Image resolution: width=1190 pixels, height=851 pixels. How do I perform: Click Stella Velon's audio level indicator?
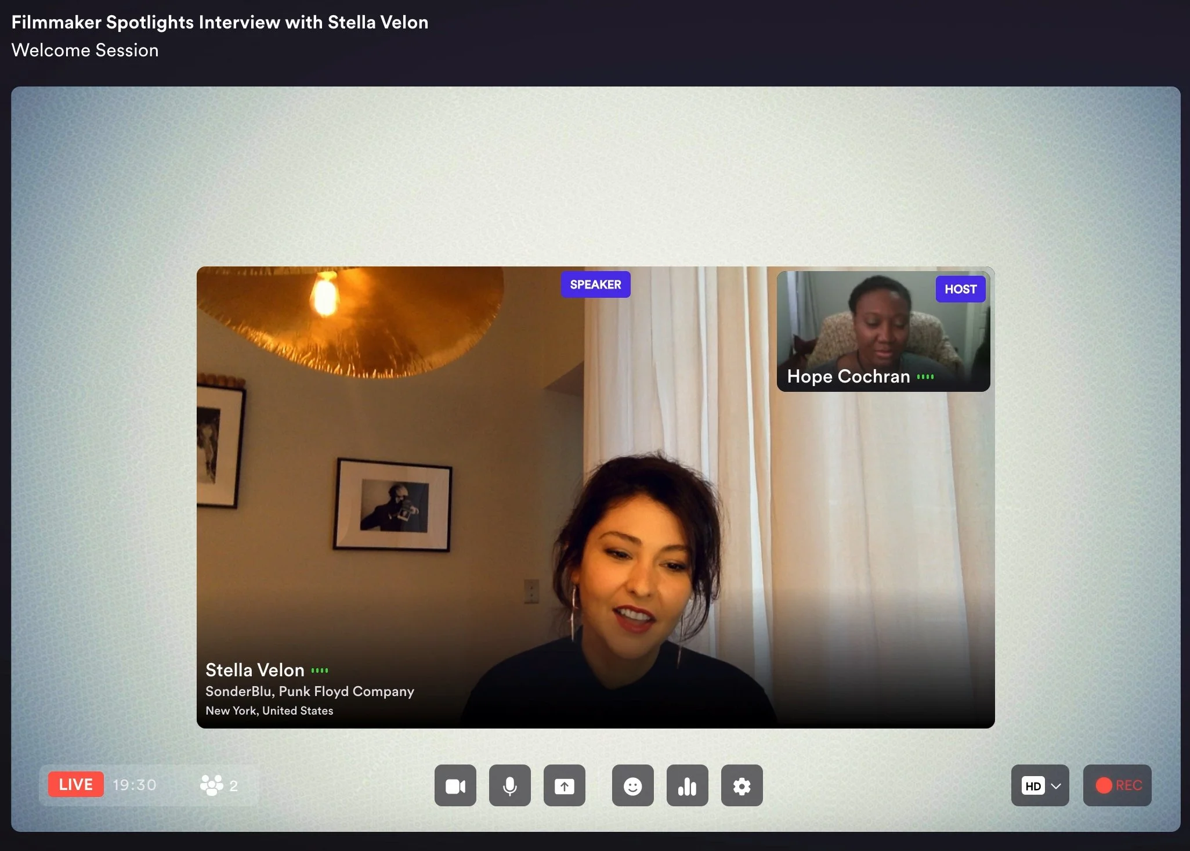click(x=320, y=670)
